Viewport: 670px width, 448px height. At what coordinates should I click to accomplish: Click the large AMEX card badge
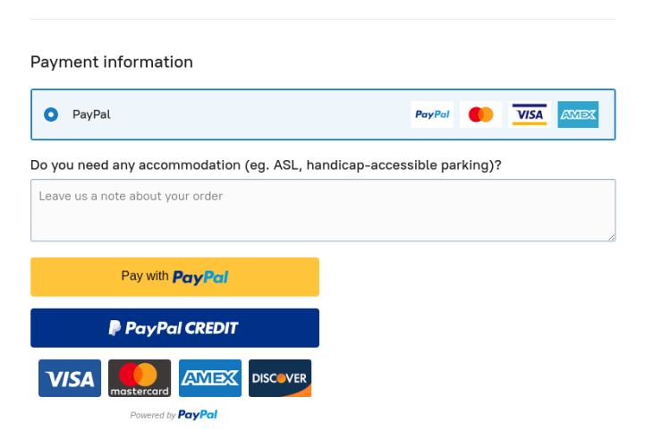click(x=210, y=378)
